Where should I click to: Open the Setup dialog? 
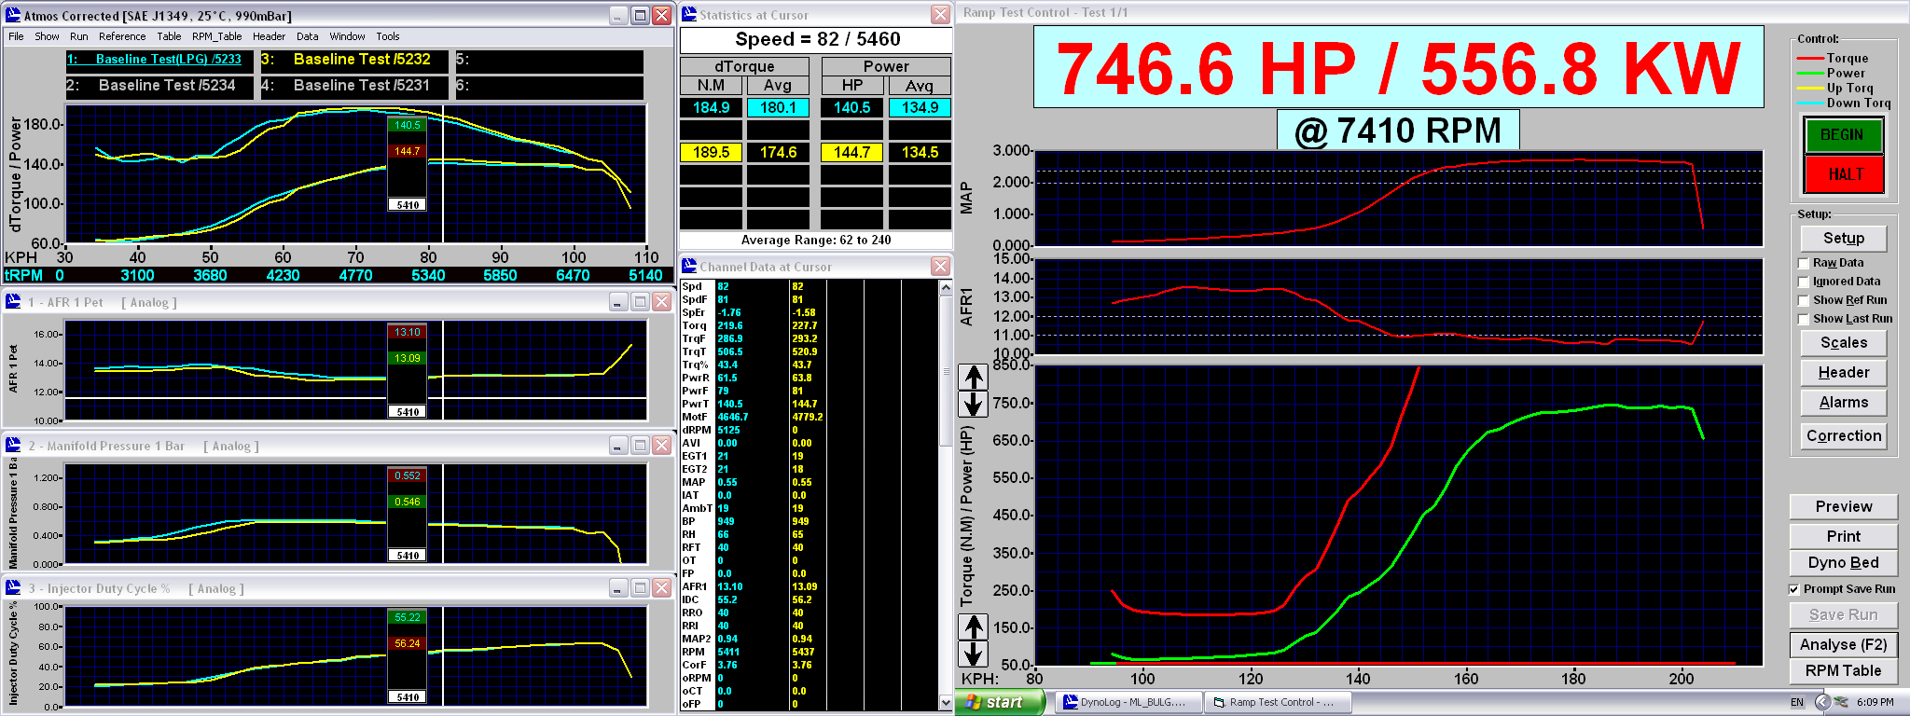pyautogui.click(x=1844, y=239)
